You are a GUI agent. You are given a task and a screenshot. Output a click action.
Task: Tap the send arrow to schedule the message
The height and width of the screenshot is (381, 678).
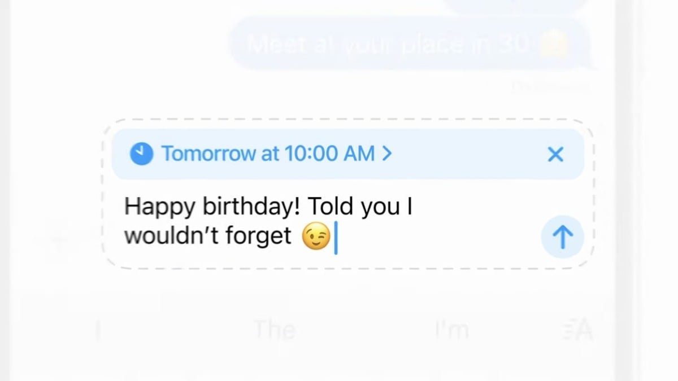coord(562,237)
